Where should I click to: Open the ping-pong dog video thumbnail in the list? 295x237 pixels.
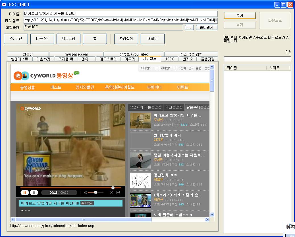coord(141,121)
